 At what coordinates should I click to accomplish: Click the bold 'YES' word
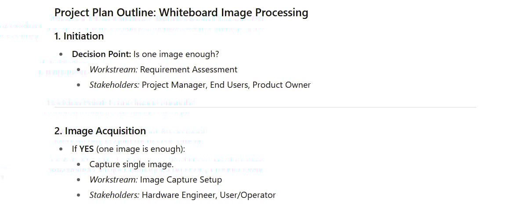click(x=87, y=149)
